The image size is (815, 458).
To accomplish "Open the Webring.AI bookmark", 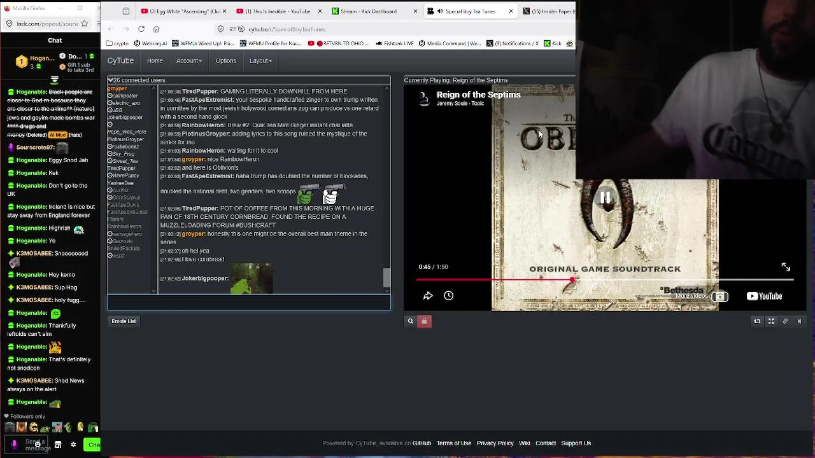I will pos(150,43).
